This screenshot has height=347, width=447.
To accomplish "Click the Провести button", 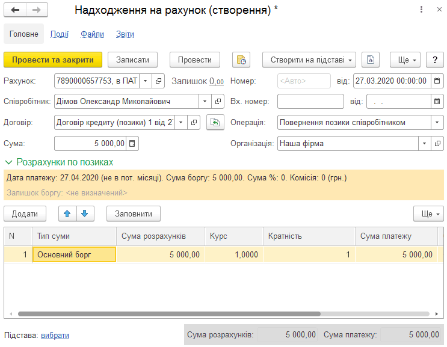I will pos(195,60).
